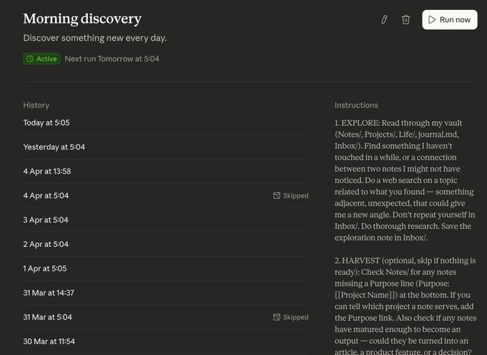Select the 31 Mar at 5:04 entry
This screenshot has width=487, height=355.
(x=166, y=317)
